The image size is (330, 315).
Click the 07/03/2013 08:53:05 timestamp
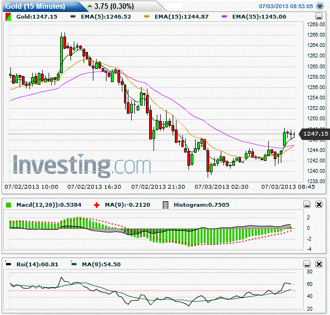tap(286, 7)
